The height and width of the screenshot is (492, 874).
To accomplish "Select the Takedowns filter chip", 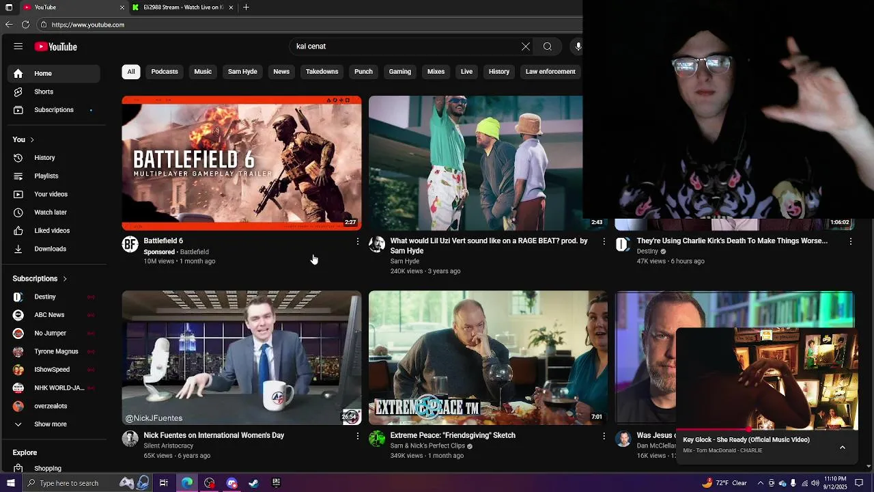I will coord(322,72).
